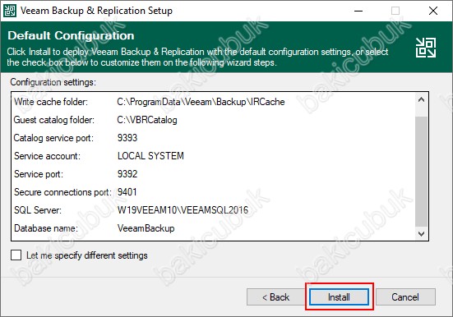This screenshot has height=317, width=453.
Task: Click the settings list scrollbar thumb
Action: [421, 172]
